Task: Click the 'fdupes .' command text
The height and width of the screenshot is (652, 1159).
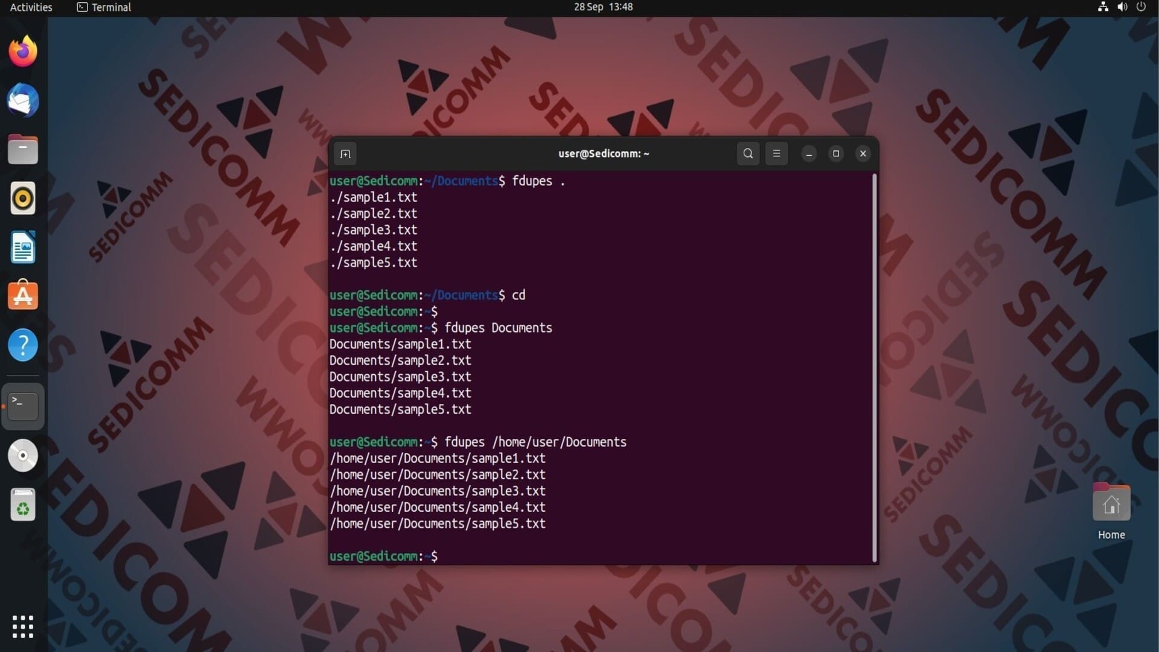Action: [538, 181]
